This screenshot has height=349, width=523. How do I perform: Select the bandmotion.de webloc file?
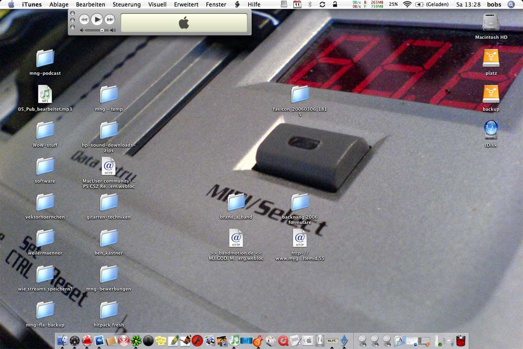[x=236, y=238]
